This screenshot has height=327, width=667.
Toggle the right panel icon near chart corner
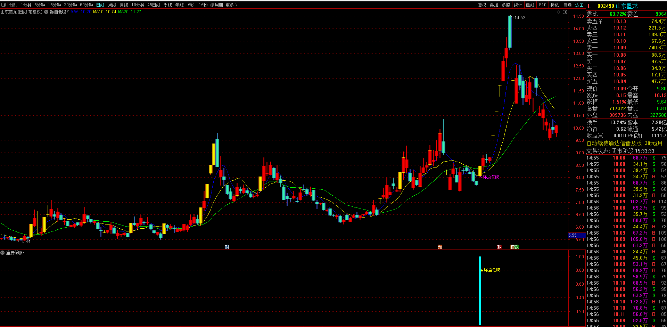565,12
